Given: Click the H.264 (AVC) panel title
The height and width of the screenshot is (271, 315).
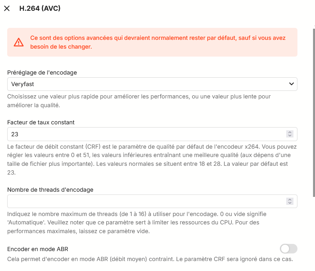Looking at the screenshot, I should 40,8.
